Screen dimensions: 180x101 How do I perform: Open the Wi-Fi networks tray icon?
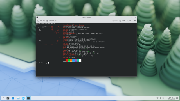[x=157, y=98]
